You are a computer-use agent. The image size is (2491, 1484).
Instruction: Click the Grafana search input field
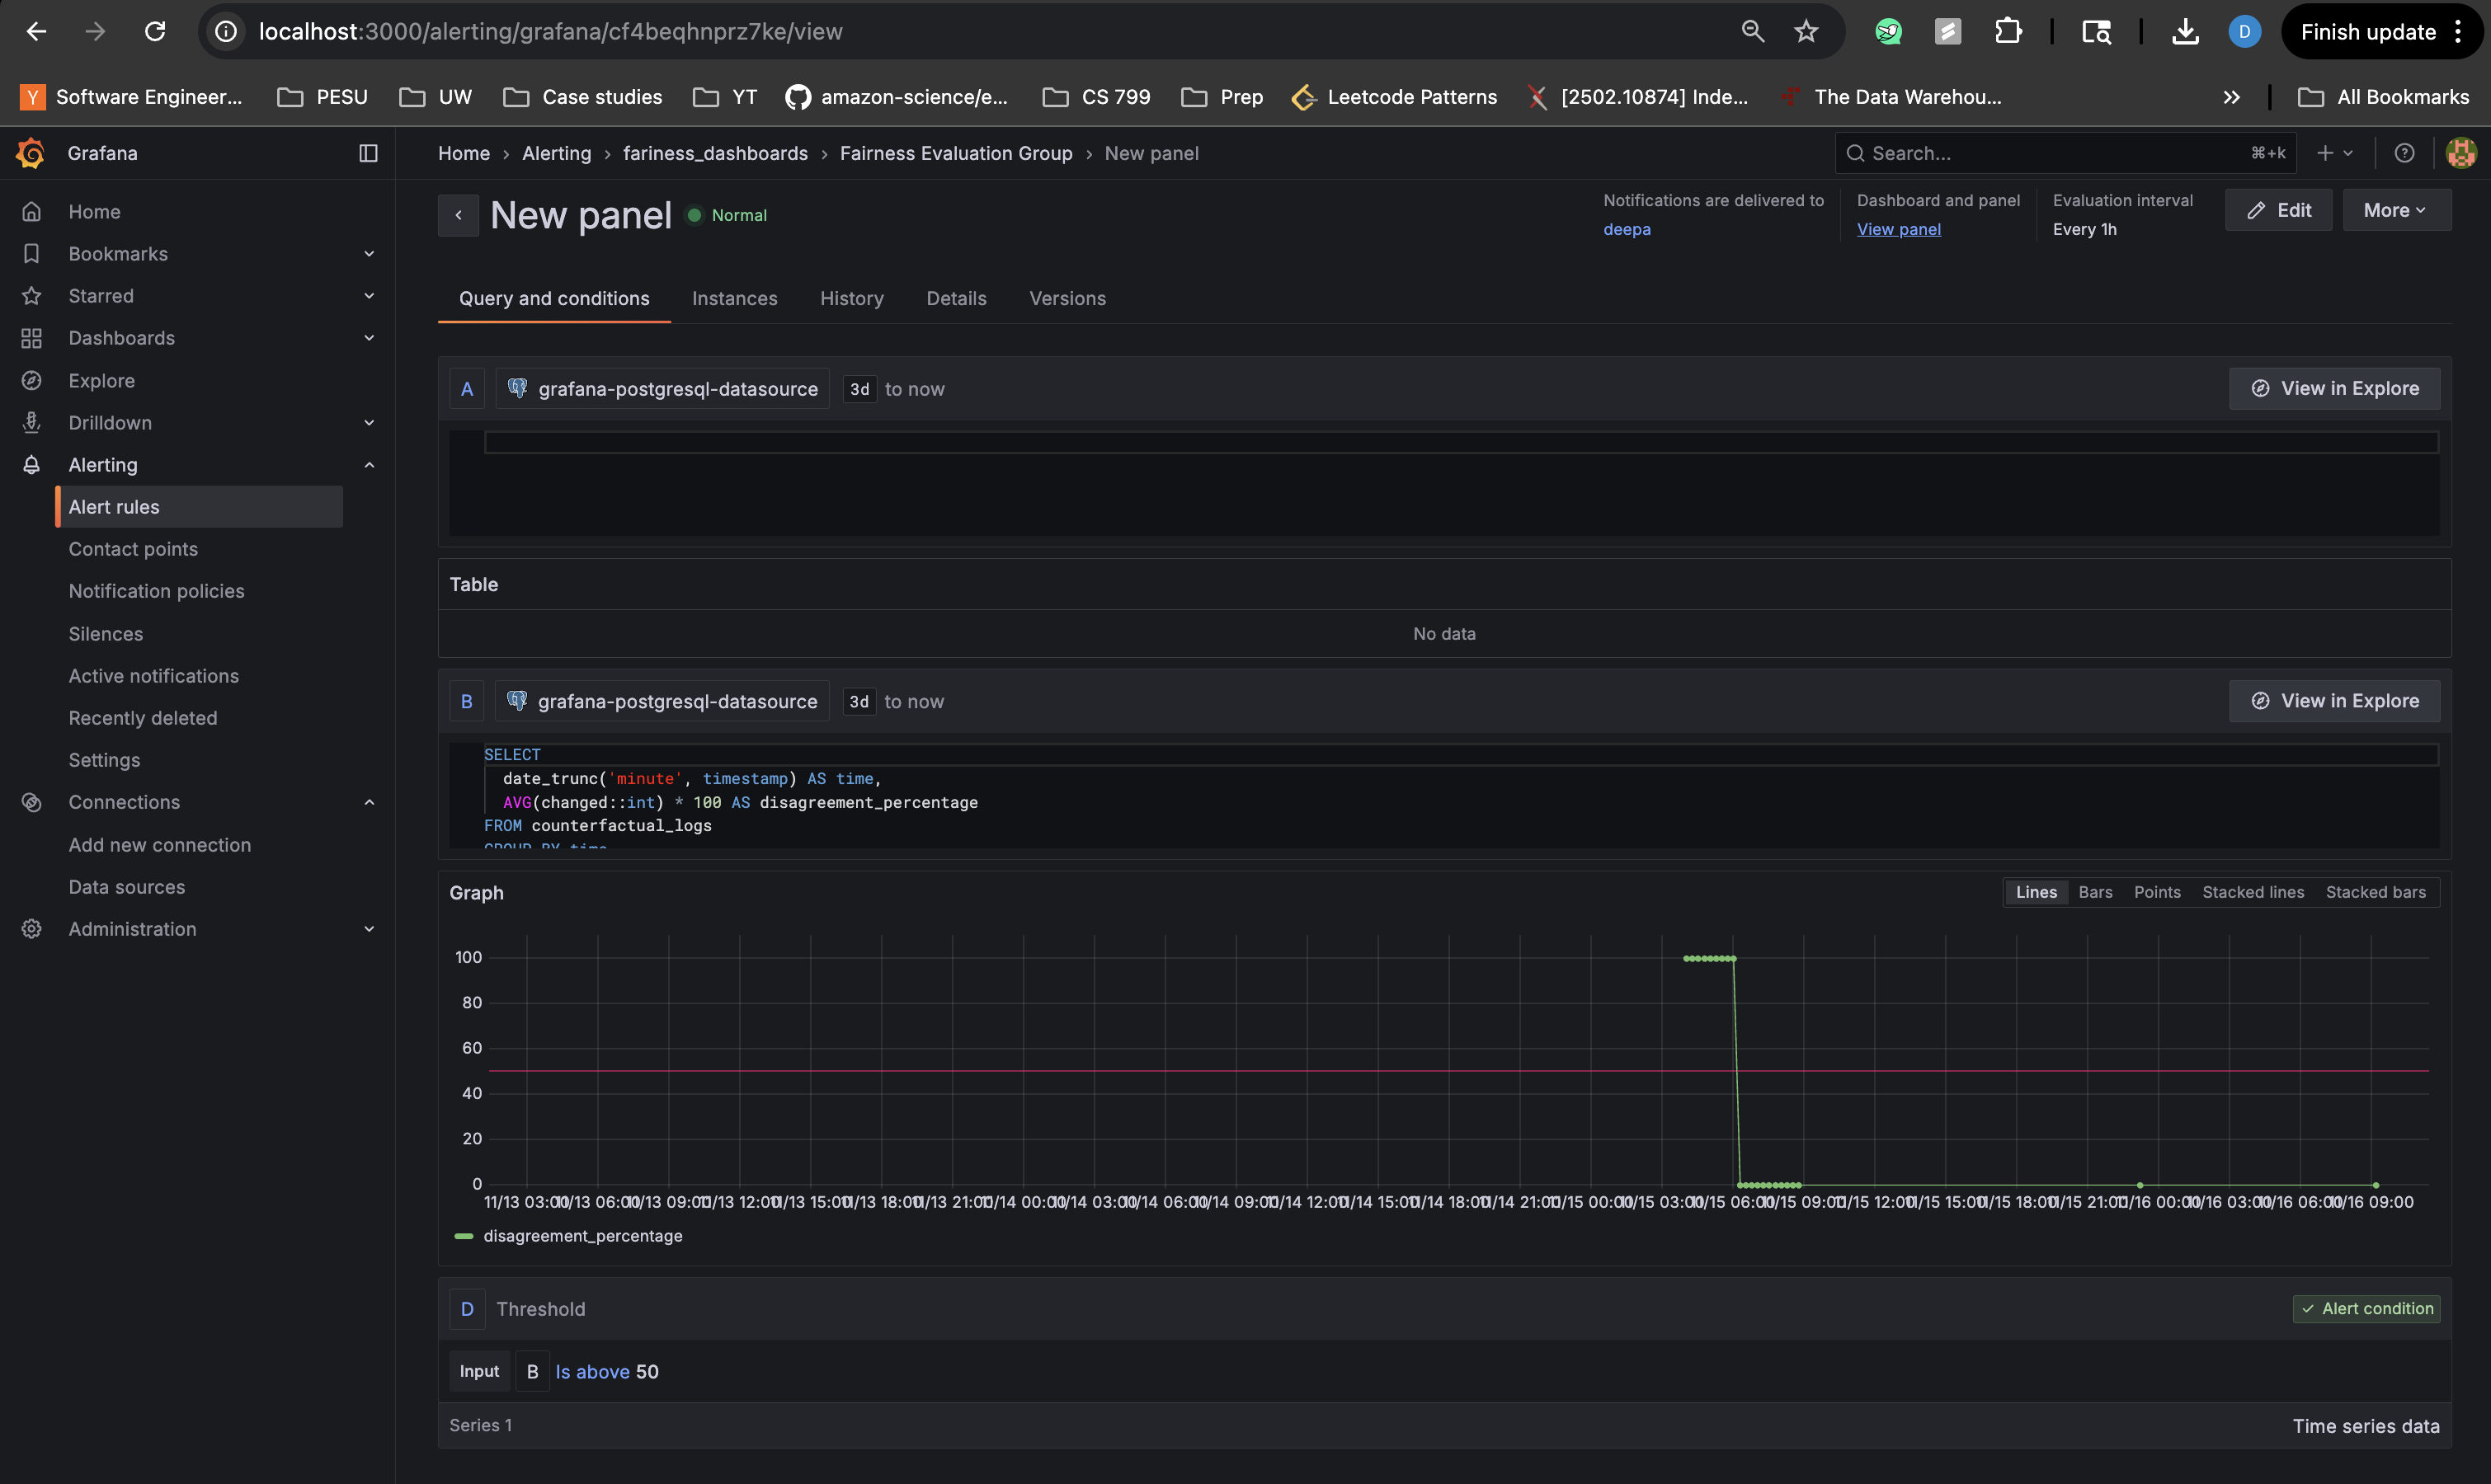(x=2051, y=153)
